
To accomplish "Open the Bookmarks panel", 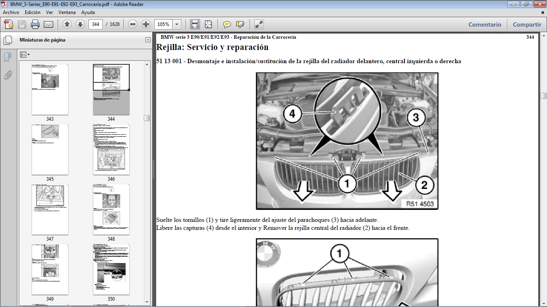I will point(7,58).
